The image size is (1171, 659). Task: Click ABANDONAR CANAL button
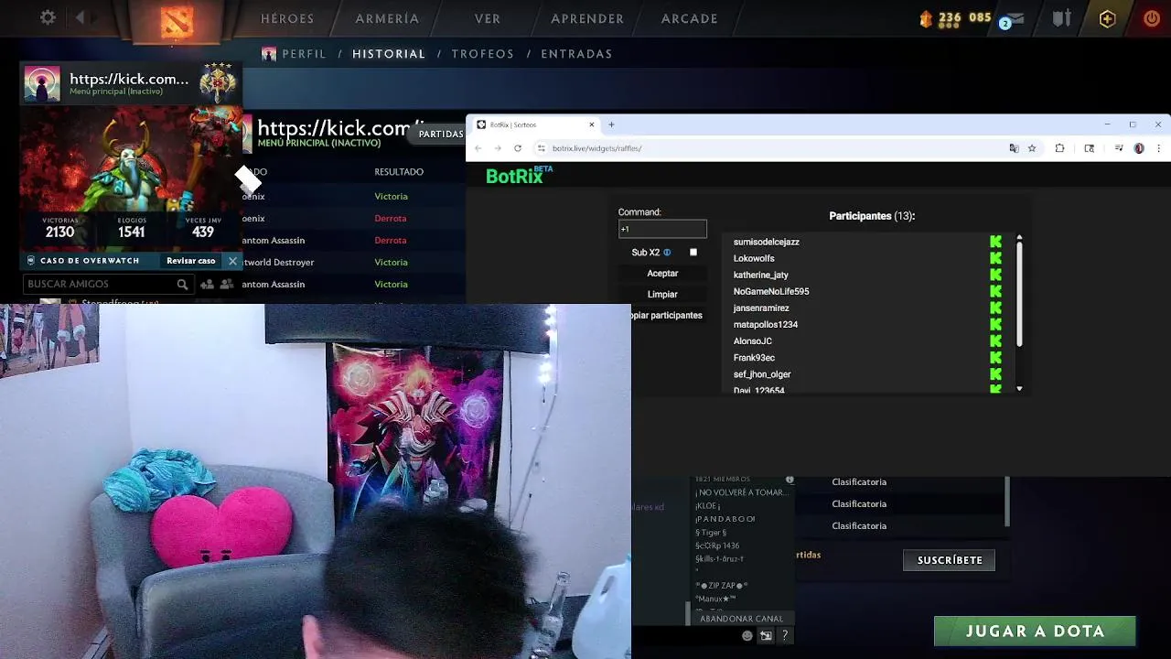pos(741,619)
